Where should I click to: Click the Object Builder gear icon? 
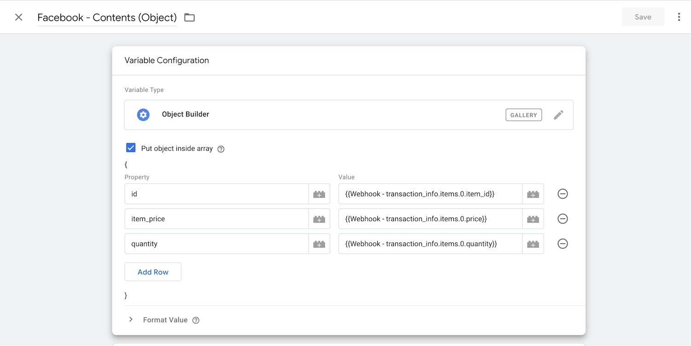click(x=143, y=115)
